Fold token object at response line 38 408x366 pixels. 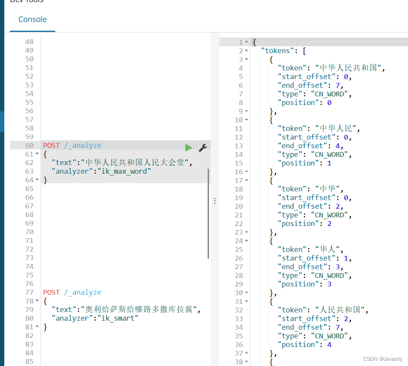247,362
